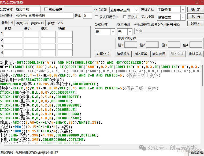This screenshot has height=156, width=204.
Task: Open the 插入函数 dialog
Action: [x=141, y=54]
